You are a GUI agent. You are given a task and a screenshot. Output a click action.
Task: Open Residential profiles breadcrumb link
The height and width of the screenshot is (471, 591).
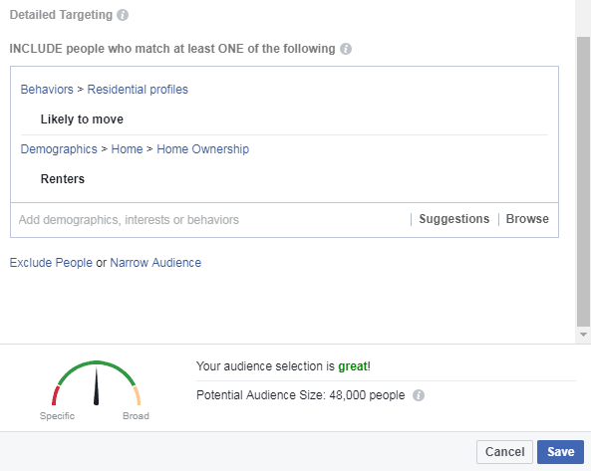click(138, 90)
